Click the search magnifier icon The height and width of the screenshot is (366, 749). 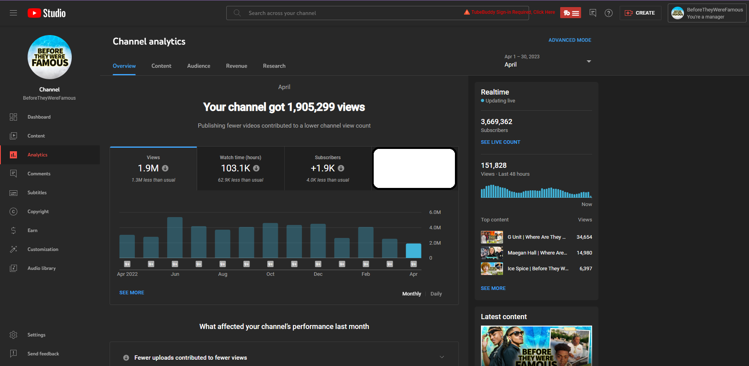click(x=237, y=13)
